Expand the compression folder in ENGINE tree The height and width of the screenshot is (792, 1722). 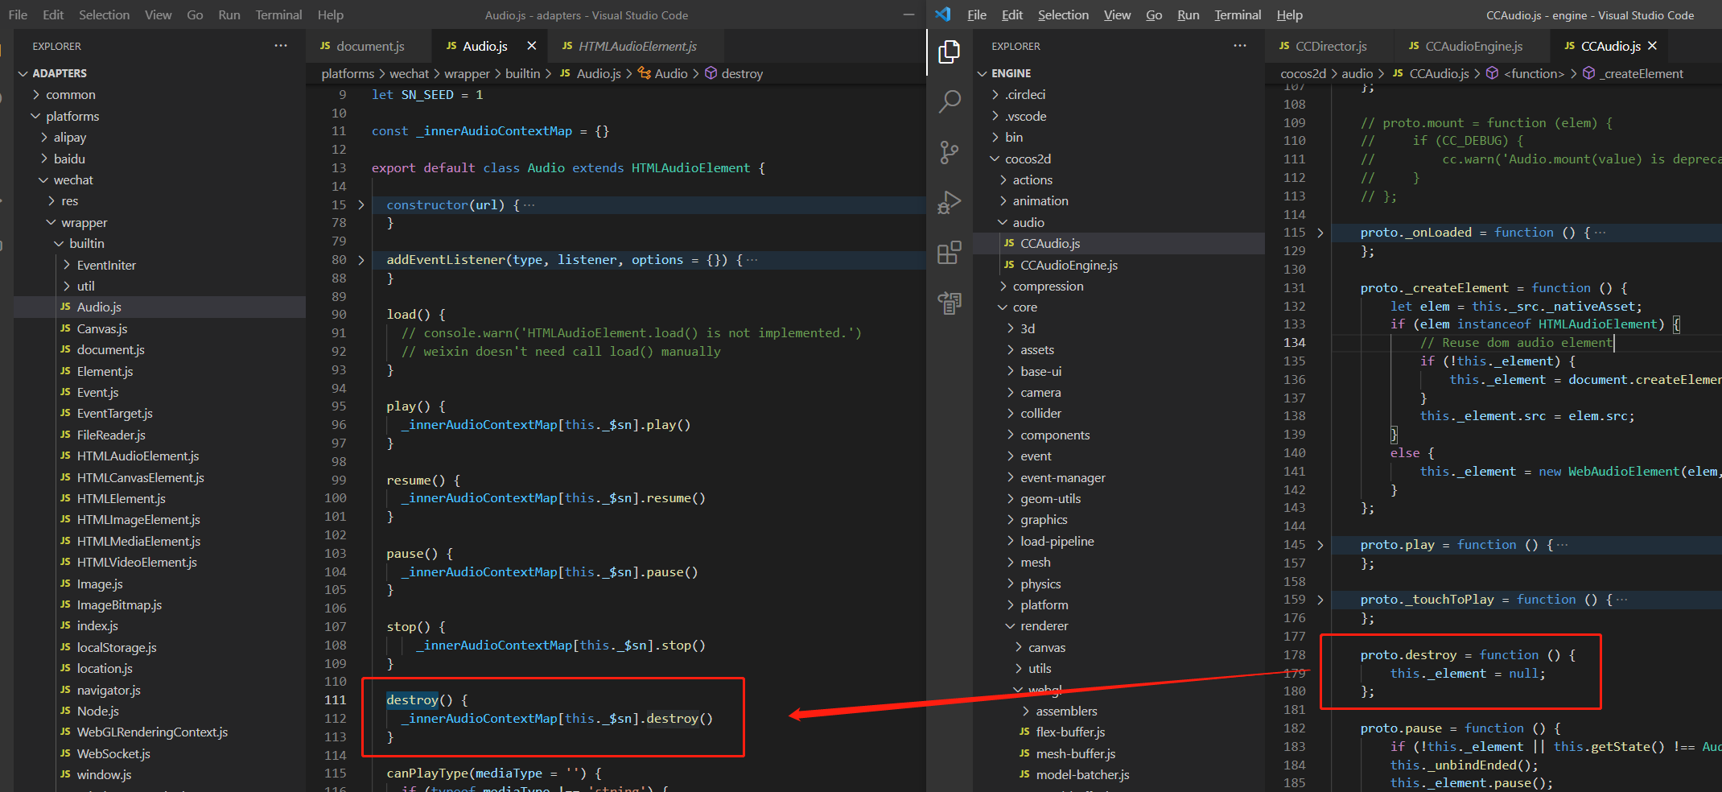(x=1047, y=287)
